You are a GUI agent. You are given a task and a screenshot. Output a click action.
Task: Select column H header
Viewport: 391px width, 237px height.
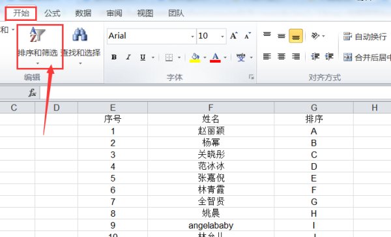372,108
